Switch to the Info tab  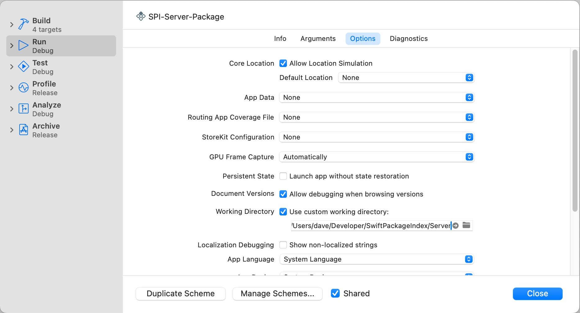(280, 39)
